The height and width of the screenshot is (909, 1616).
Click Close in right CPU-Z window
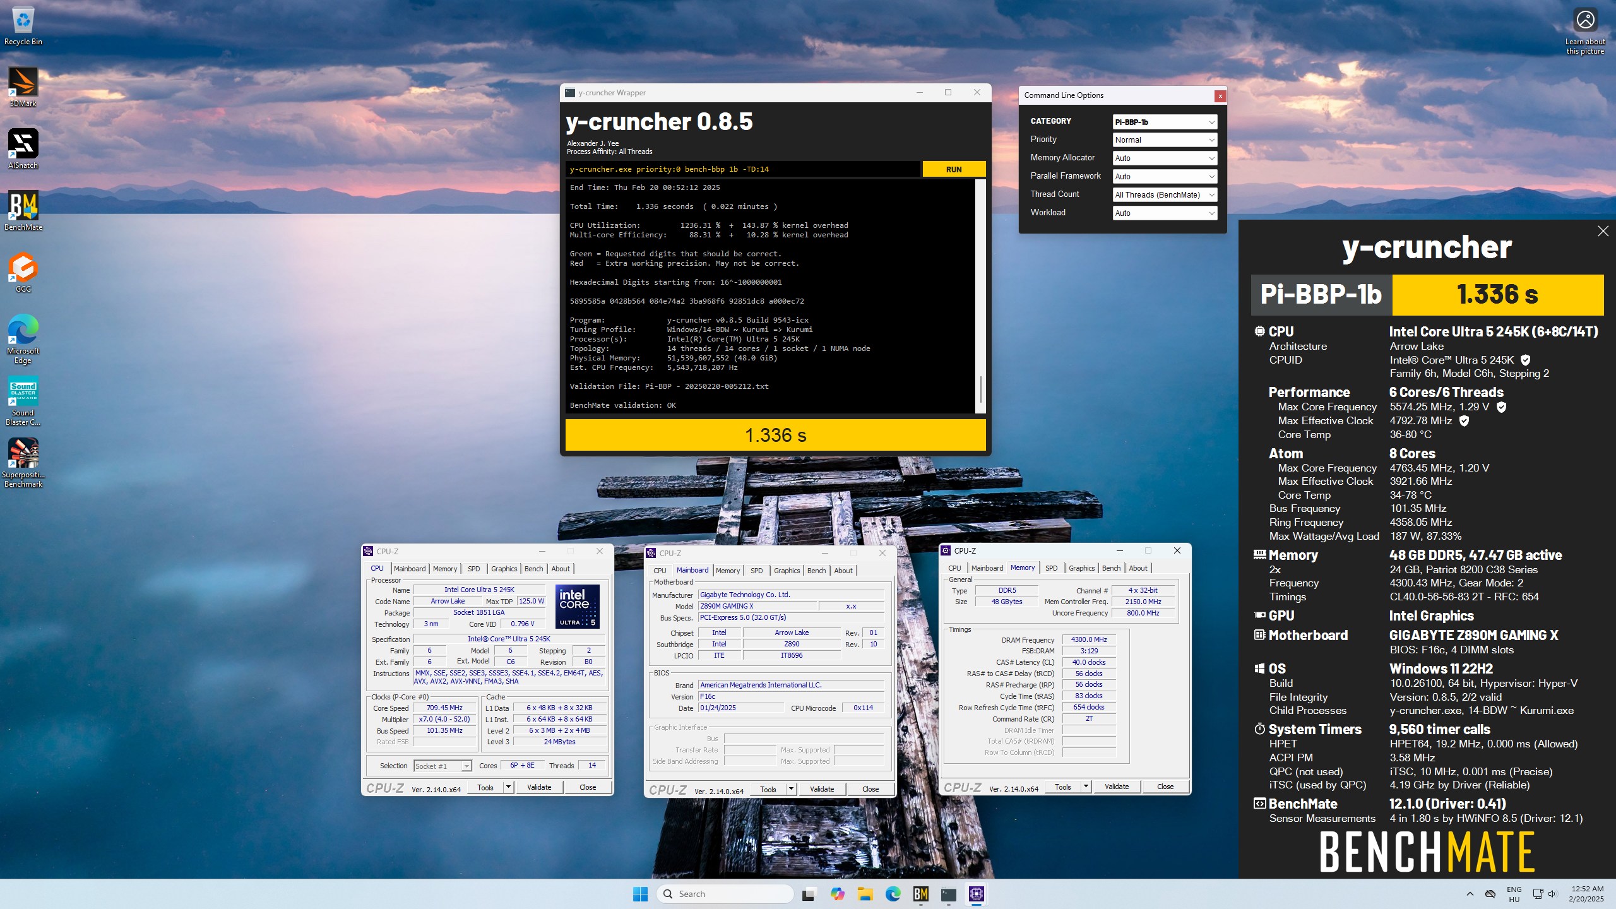click(1165, 787)
